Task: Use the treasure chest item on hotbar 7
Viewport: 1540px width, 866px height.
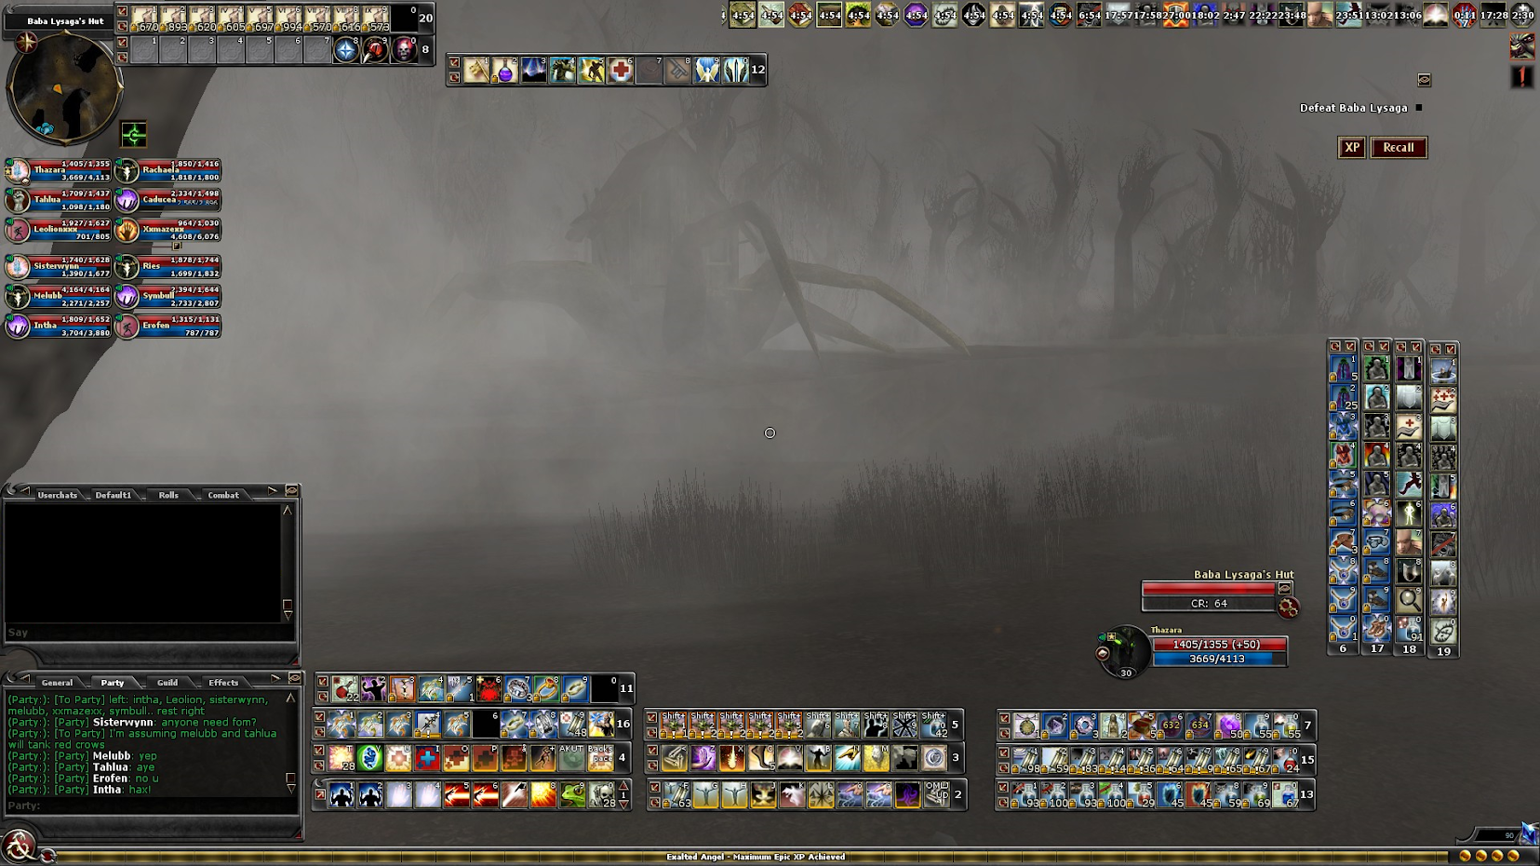Action: [1142, 725]
